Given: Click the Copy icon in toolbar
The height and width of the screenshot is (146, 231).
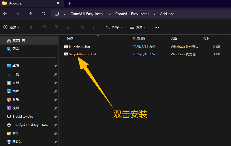Looking at the screenshot, I should [x=44, y=27].
